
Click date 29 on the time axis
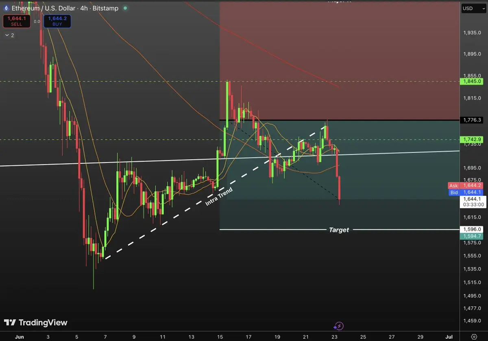click(x=420, y=337)
